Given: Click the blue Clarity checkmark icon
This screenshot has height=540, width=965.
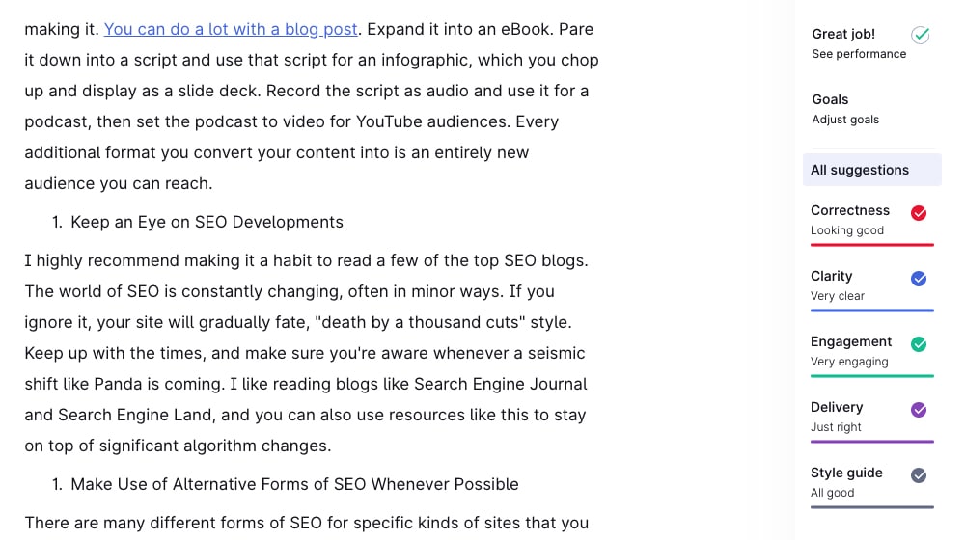Looking at the screenshot, I should click(x=919, y=279).
